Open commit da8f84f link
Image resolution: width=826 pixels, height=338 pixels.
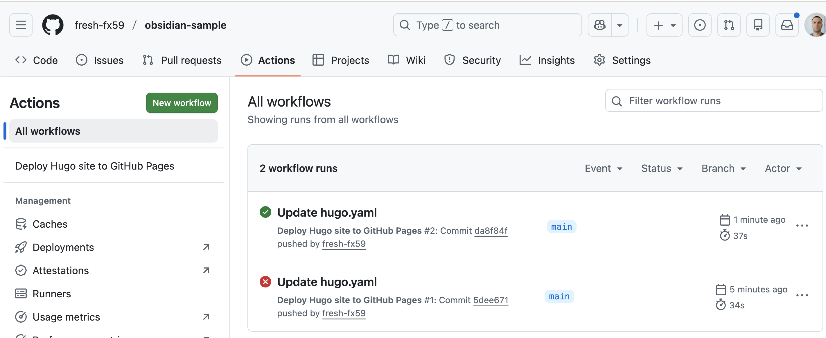click(x=491, y=231)
